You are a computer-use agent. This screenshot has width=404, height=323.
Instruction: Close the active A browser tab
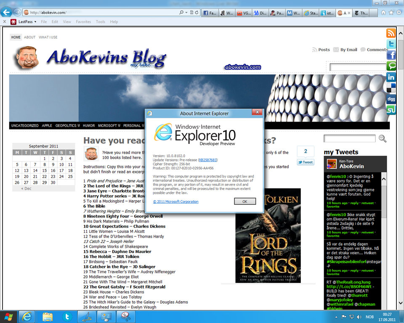tap(349, 13)
